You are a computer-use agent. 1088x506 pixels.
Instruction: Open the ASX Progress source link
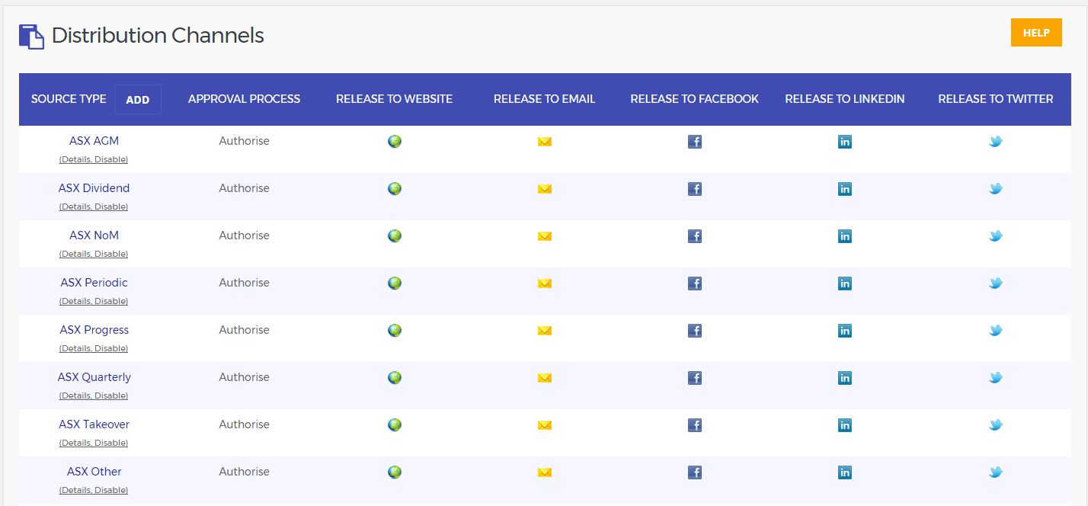[94, 330]
